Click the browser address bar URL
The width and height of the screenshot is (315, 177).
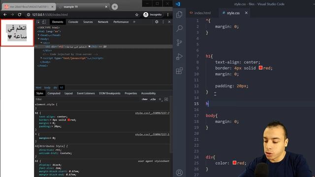click(x=50, y=15)
